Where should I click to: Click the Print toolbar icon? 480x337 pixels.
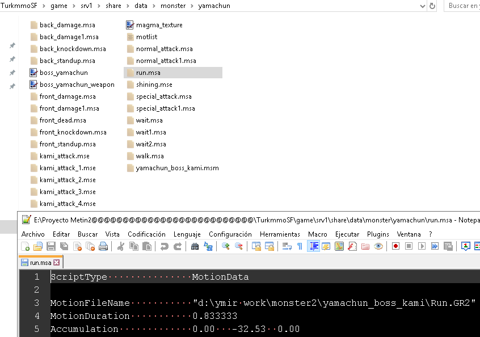103,246
